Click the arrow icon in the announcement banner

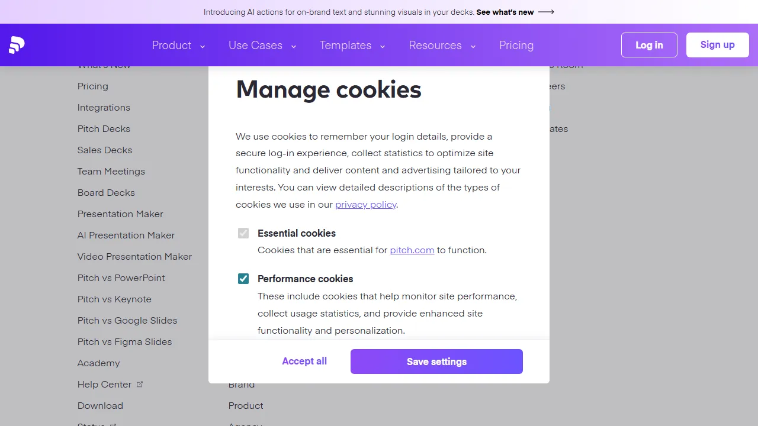[x=546, y=12]
